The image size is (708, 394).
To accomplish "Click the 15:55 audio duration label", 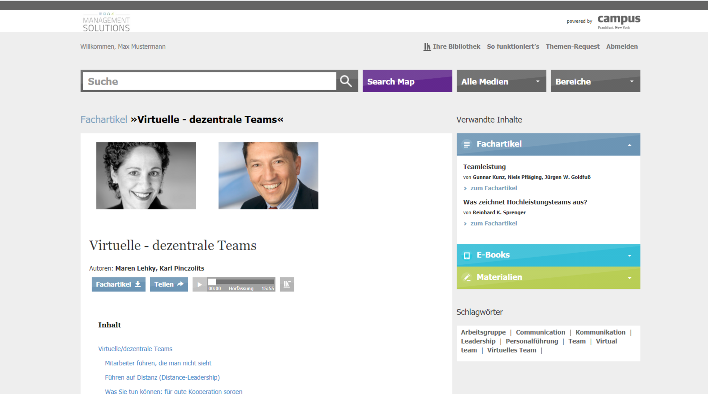I will click(268, 288).
